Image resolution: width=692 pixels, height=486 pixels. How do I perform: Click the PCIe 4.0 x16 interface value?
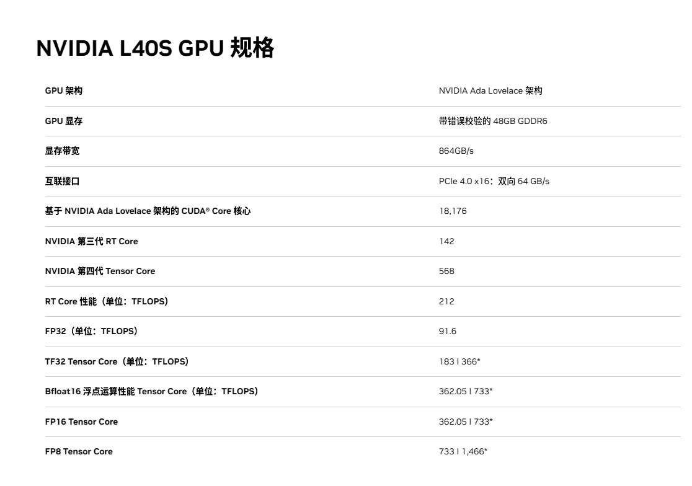coord(494,181)
